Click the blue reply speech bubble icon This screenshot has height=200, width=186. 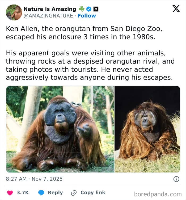pyautogui.click(x=41, y=193)
